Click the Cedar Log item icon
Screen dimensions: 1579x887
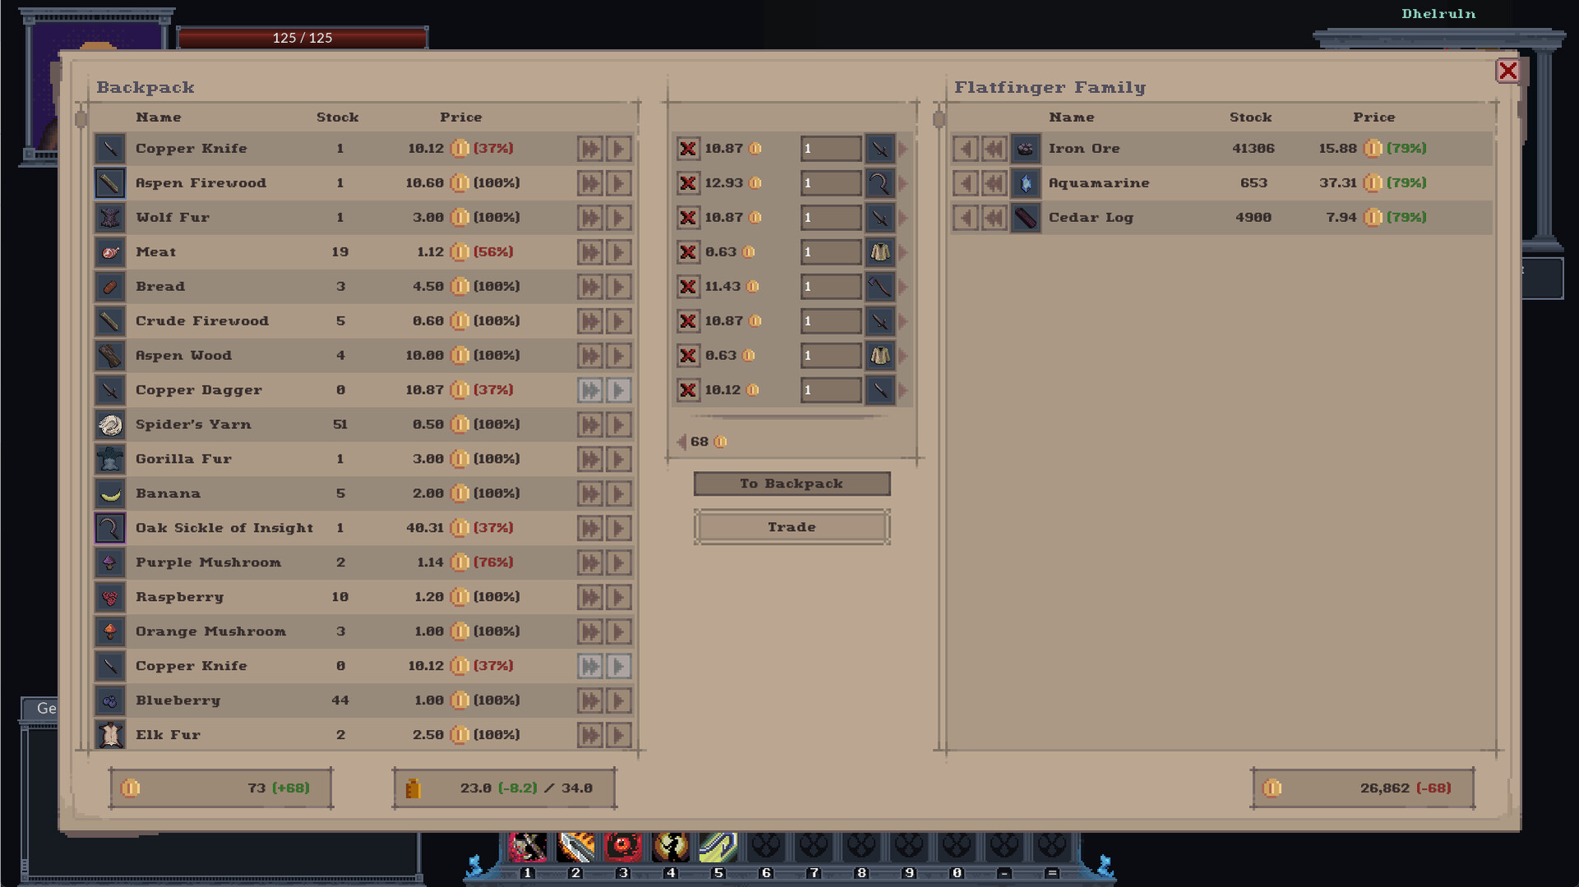1025,217
